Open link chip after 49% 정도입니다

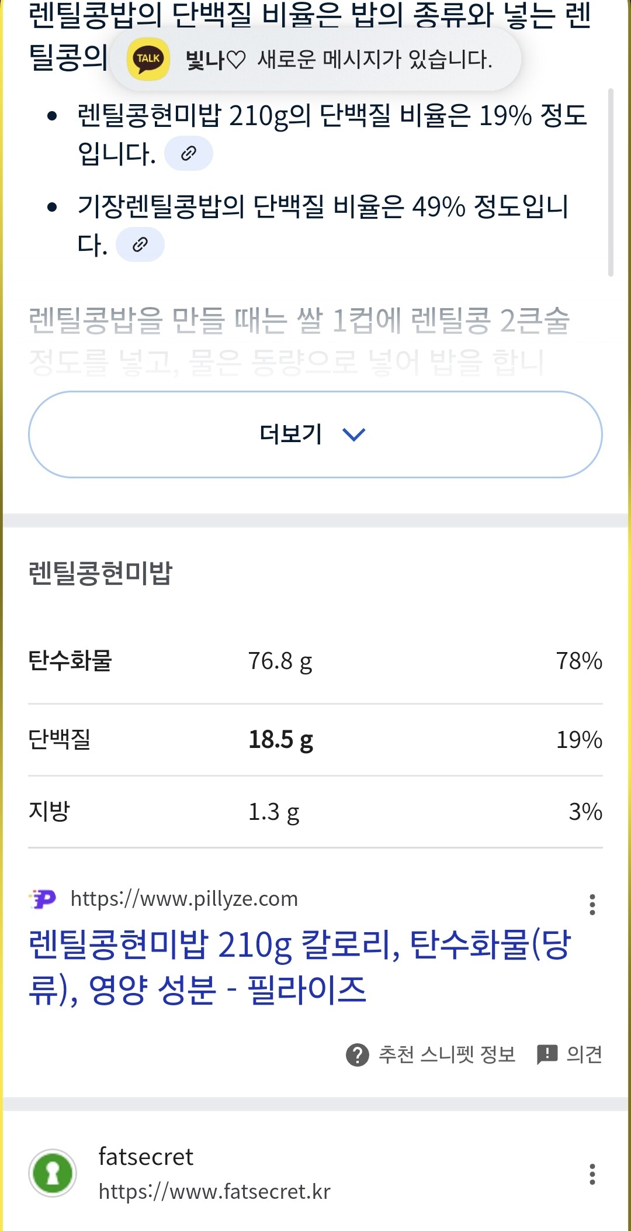(x=140, y=244)
